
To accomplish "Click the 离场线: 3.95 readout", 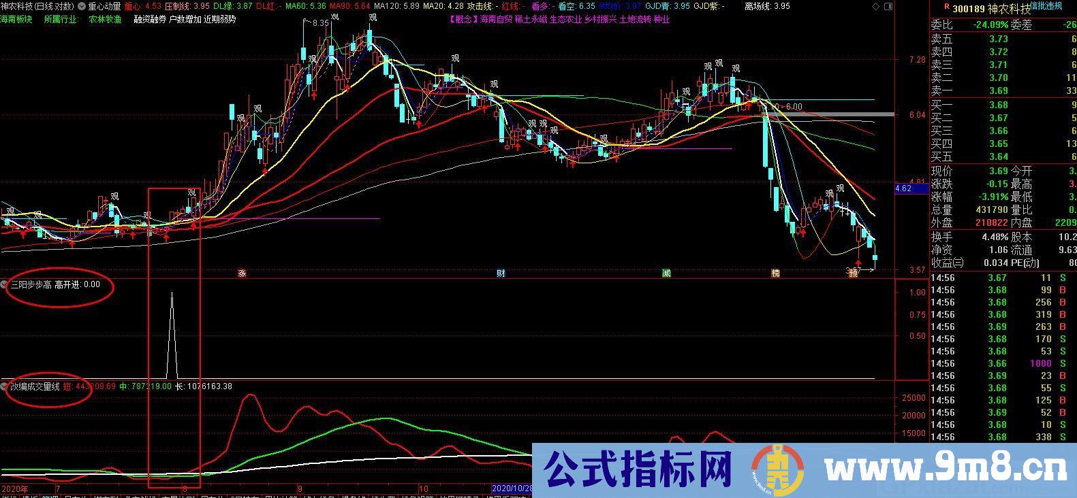I will point(768,6).
